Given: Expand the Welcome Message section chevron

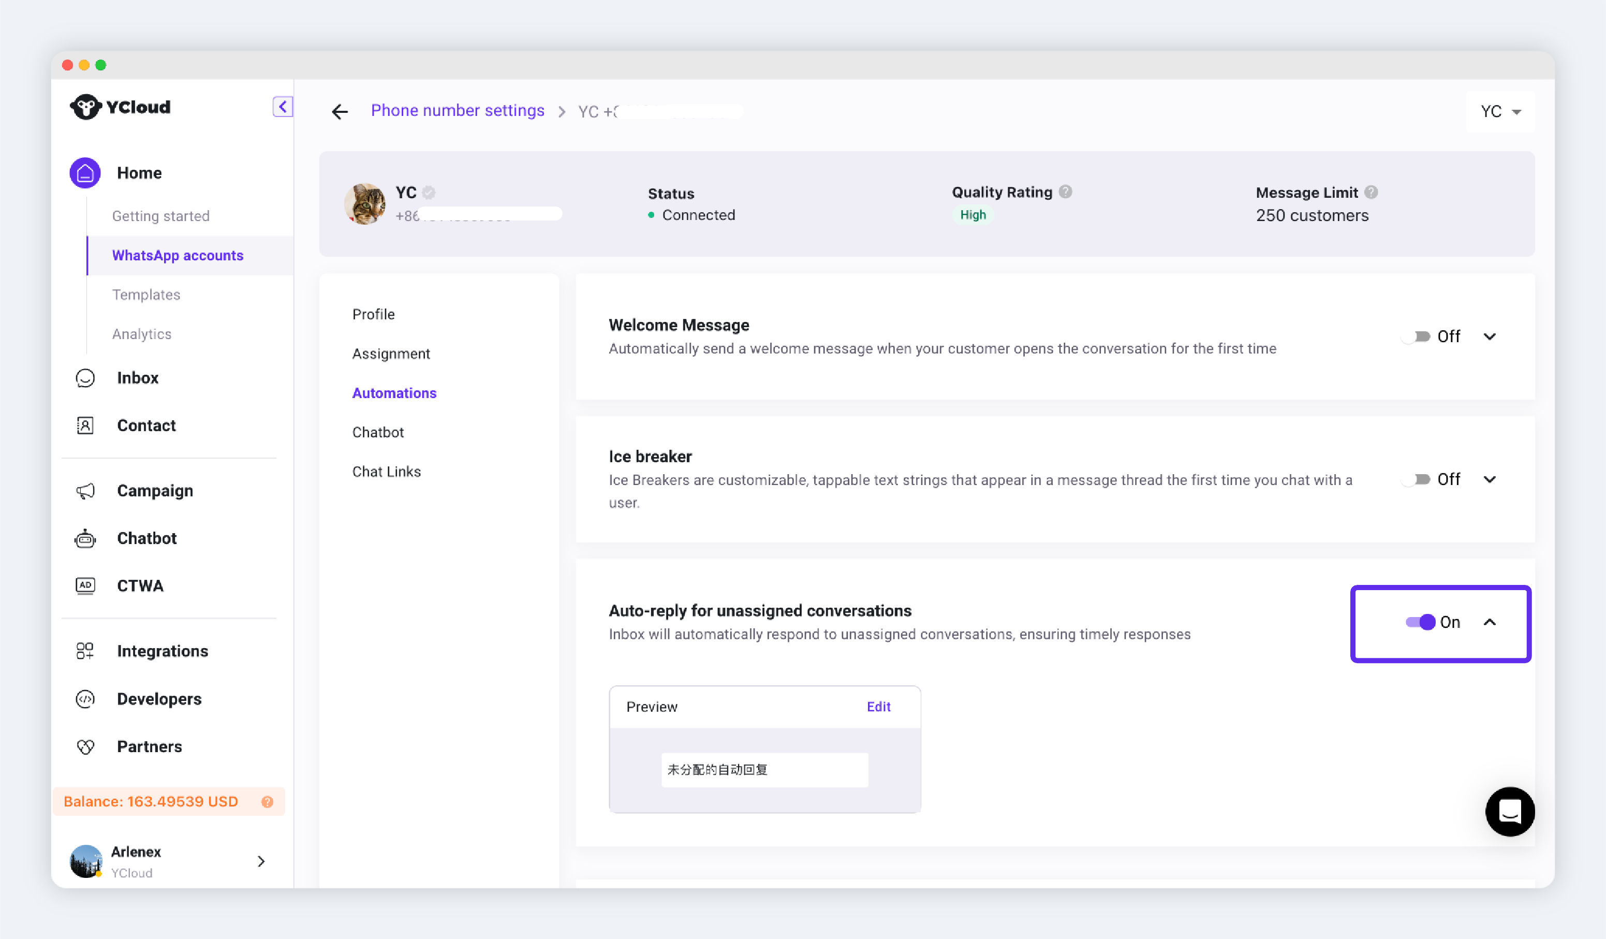Looking at the screenshot, I should [1490, 336].
